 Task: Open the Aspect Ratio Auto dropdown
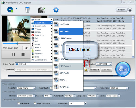click(x=85, y=103)
